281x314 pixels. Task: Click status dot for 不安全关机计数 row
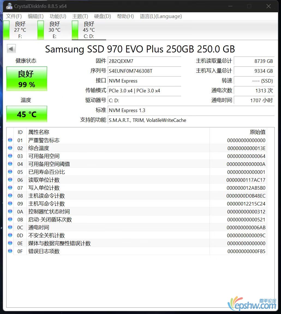10,235
